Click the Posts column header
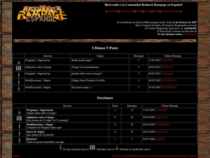Image resolution: width=210 pixels, height=158 pixels. click(115, 106)
